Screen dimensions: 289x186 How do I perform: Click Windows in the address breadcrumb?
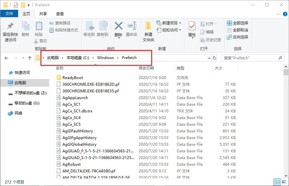(106, 58)
